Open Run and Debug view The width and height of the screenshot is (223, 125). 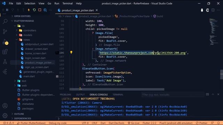[x=5, y=42]
